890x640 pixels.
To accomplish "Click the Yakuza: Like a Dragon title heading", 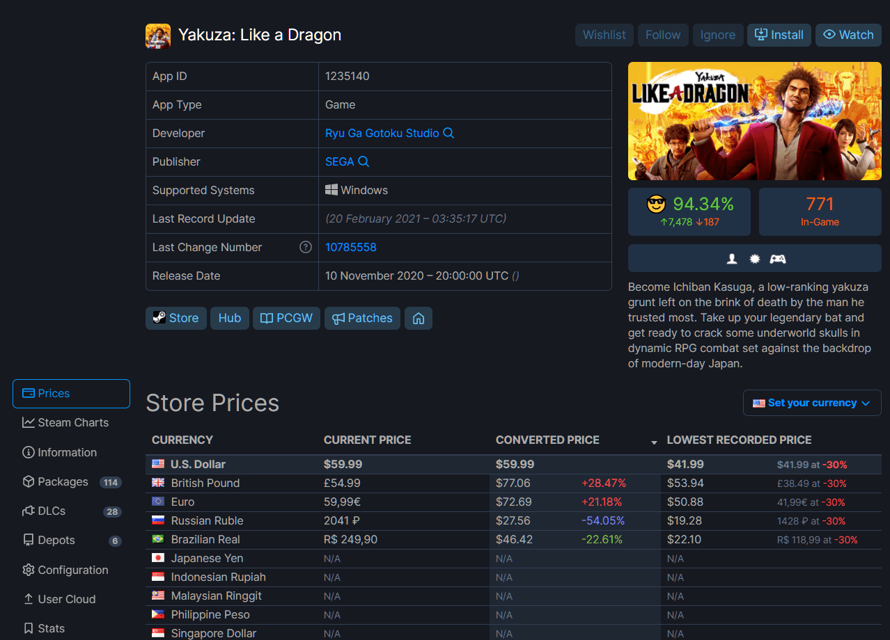I will point(260,35).
